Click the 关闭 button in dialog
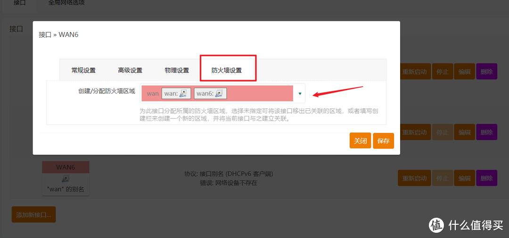This screenshot has width=509, height=238. [x=361, y=140]
